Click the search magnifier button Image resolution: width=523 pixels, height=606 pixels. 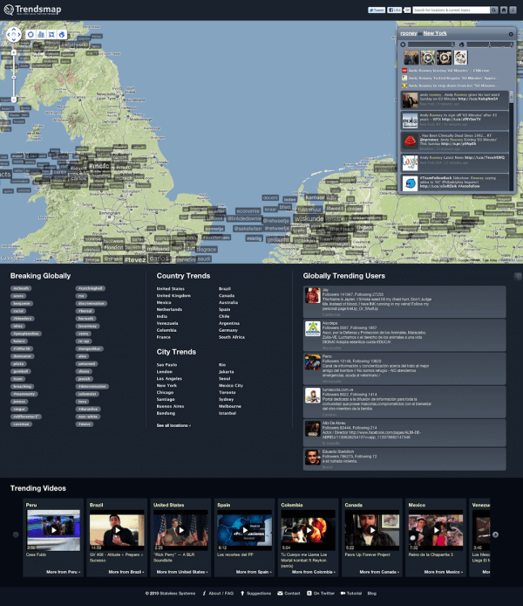[x=494, y=10]
